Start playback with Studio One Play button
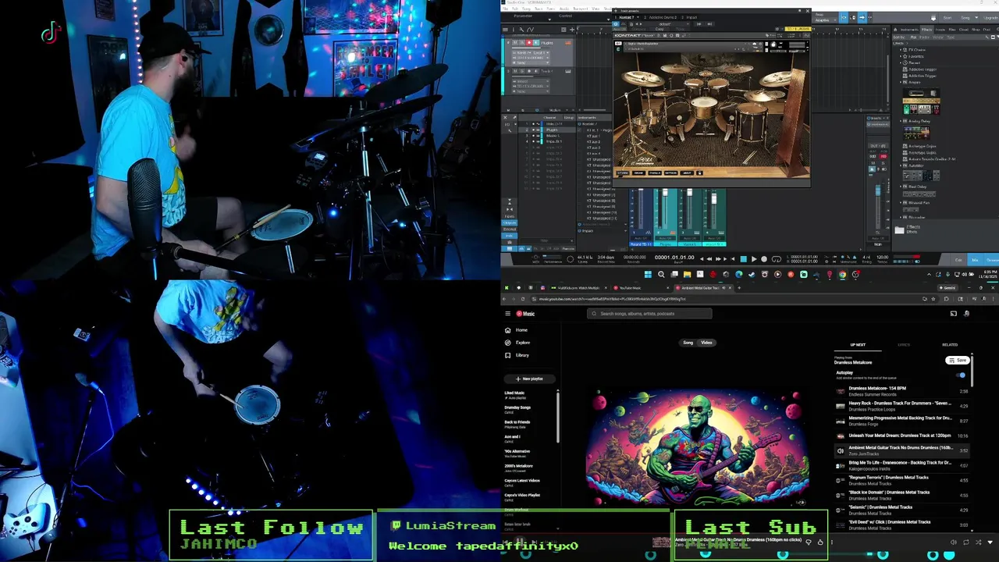This screenshot has height=562, width=999. (x=754, y=258)
